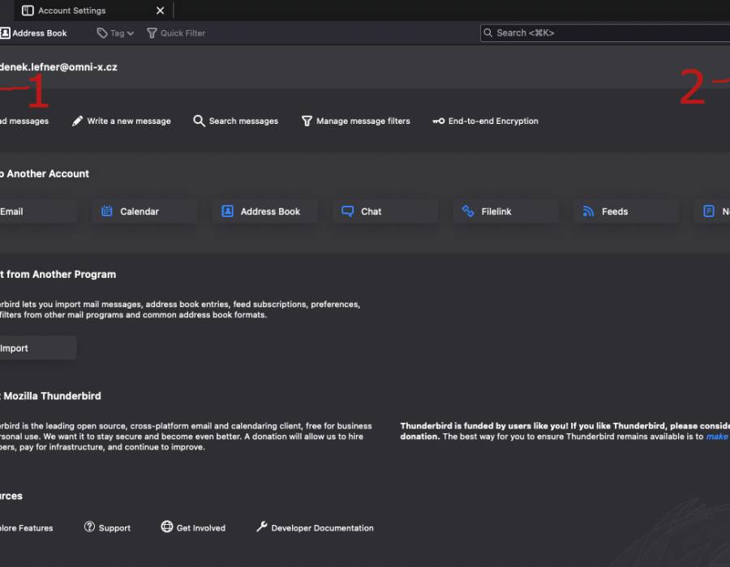
Task: Click the Email account setup button
Action: tap(38, 211)
